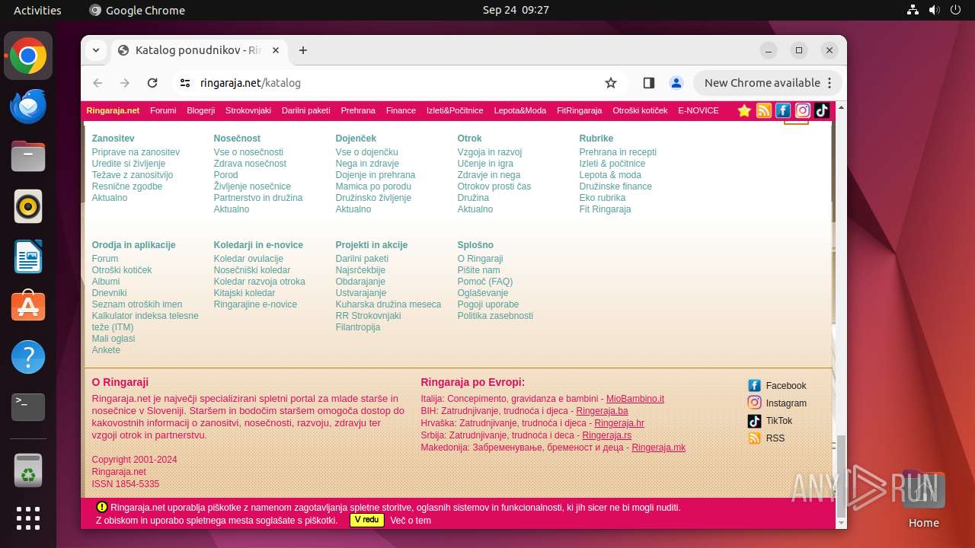Click New Chrome available button
Screen dimensions: 975x548
click(767, 83)
